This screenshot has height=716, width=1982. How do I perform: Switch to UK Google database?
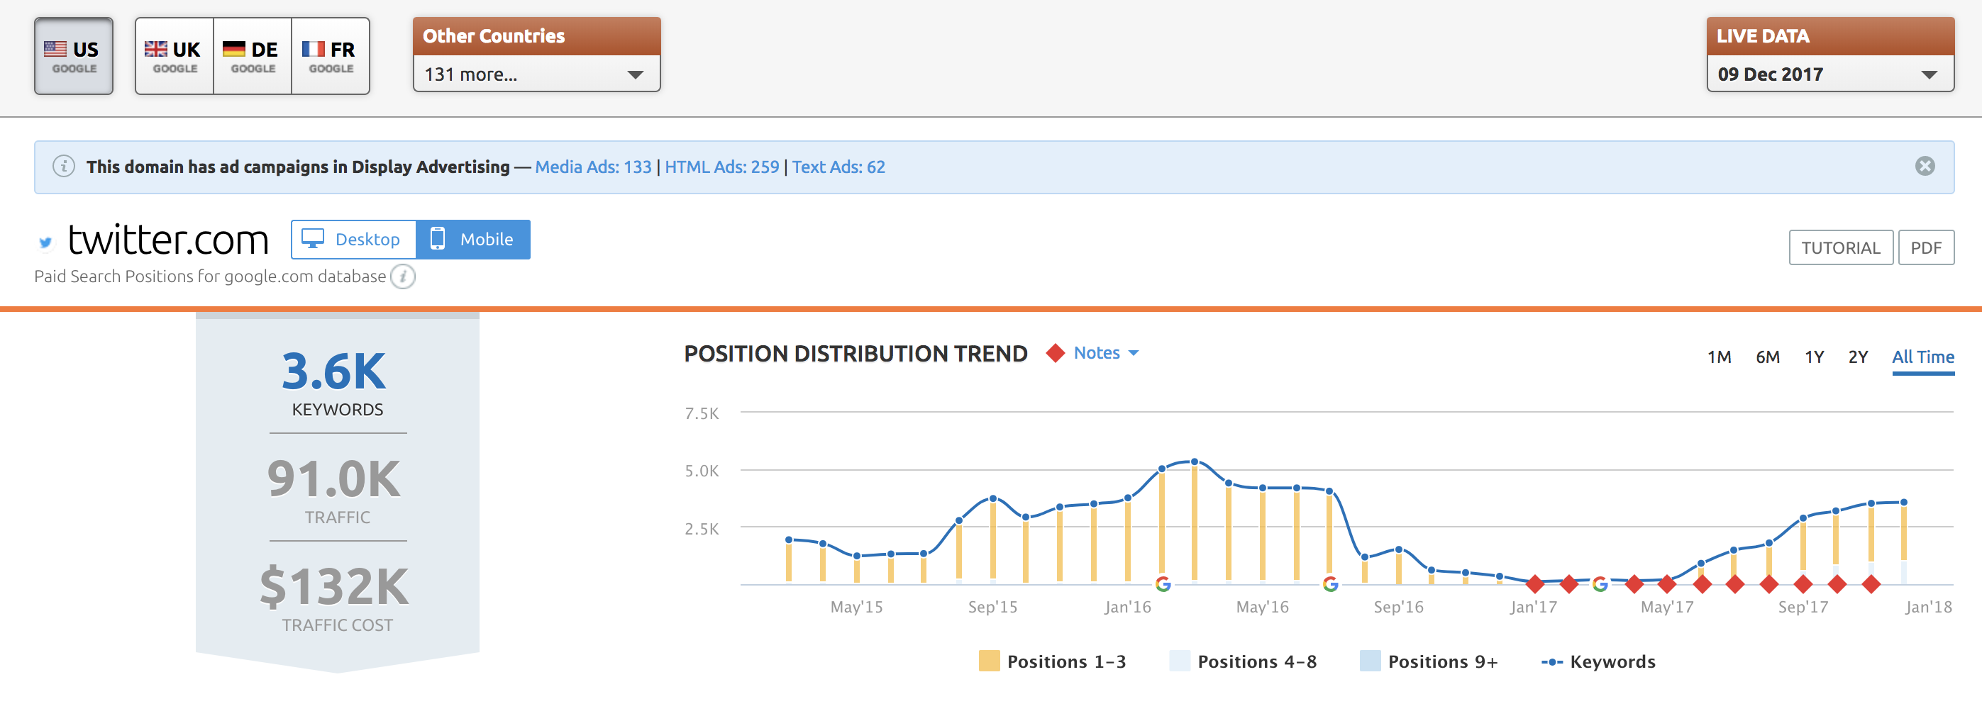[x=174, y=56]
